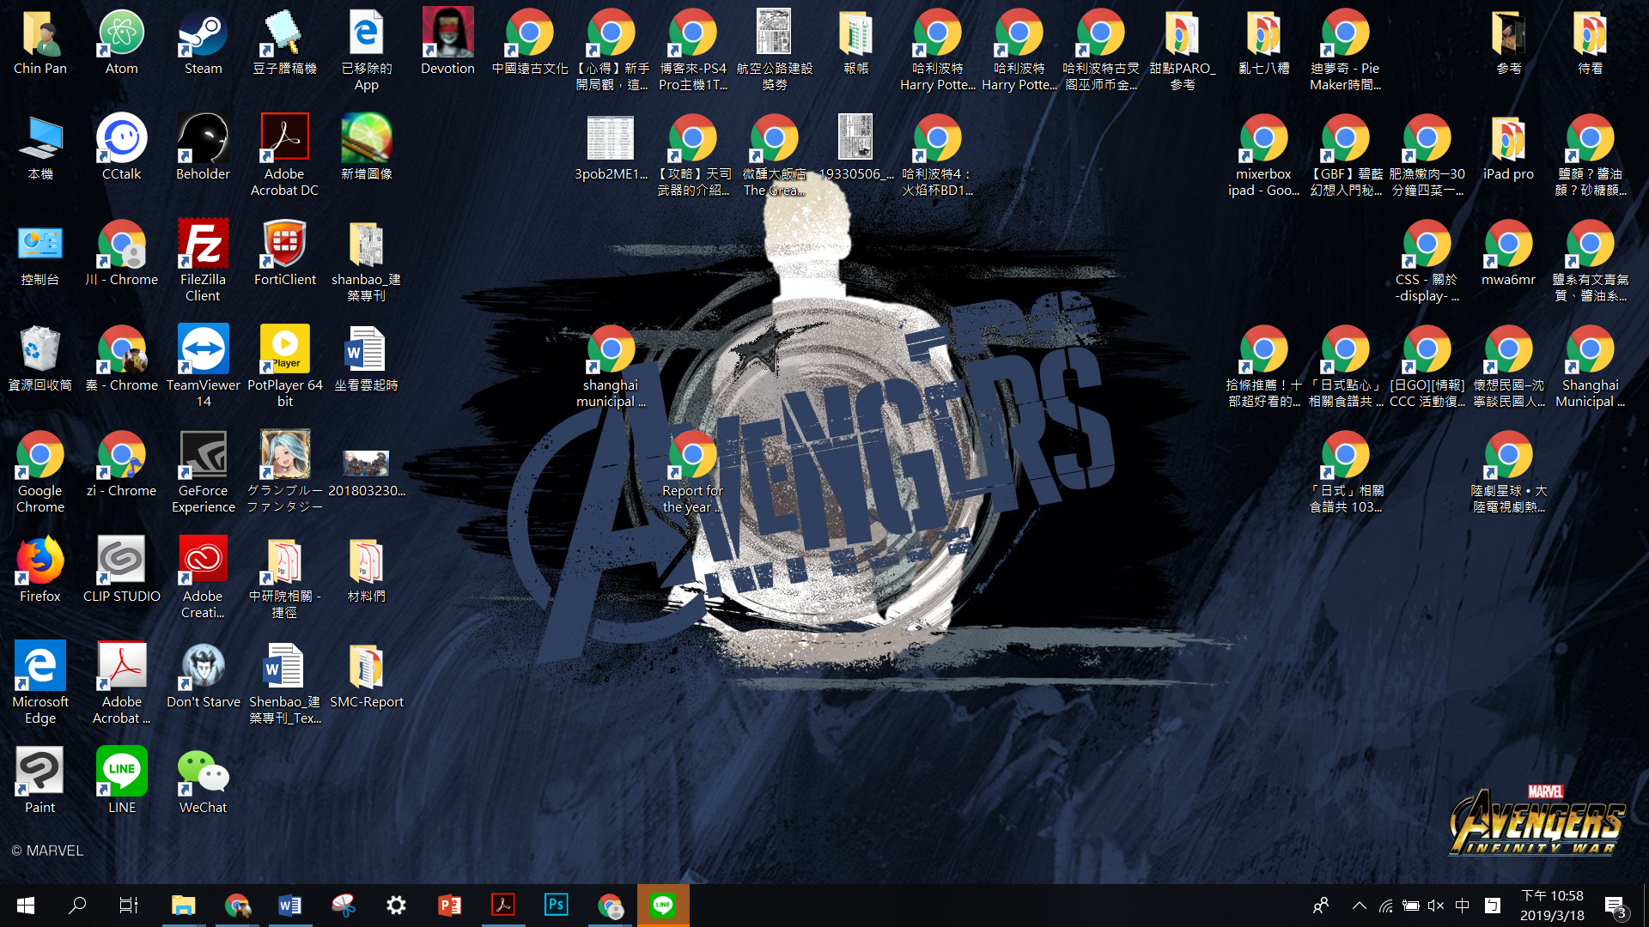Open the People icon on taskbar
This screenshot has height=927, width=1649.
point(1321,906)
